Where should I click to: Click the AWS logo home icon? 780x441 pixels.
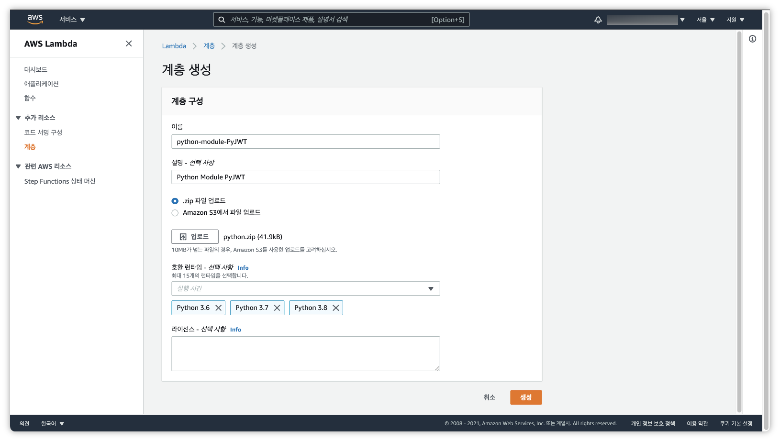(35, 19)
